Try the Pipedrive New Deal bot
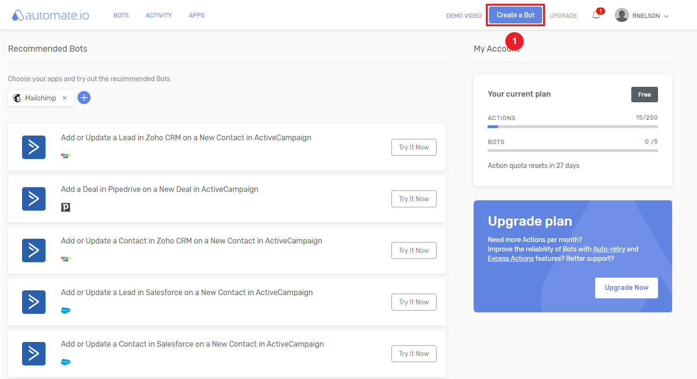 click(x=414, y=199)
